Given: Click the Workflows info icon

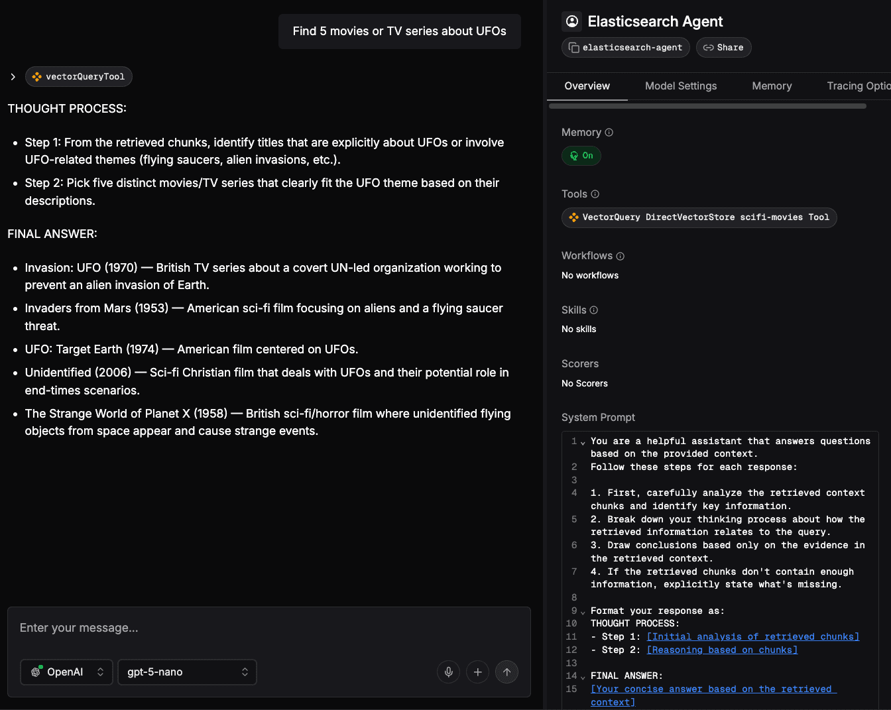Looking at the screenshot, I should (x=620, y=255).
